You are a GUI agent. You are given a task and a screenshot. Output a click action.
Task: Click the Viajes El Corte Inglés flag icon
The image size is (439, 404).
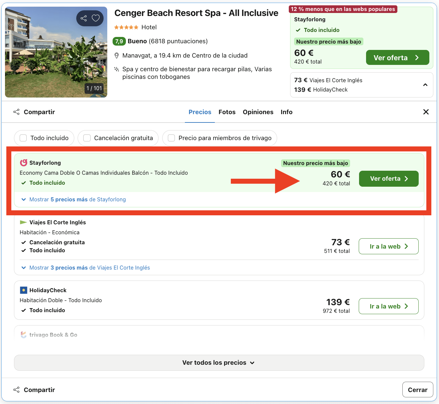click(x=23, y=222)
